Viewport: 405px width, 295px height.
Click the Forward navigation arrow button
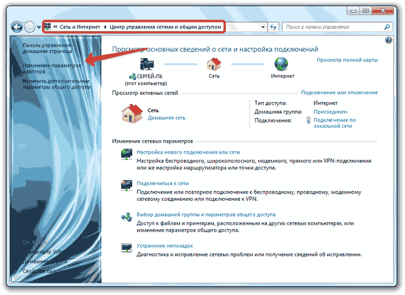[30, 26]
